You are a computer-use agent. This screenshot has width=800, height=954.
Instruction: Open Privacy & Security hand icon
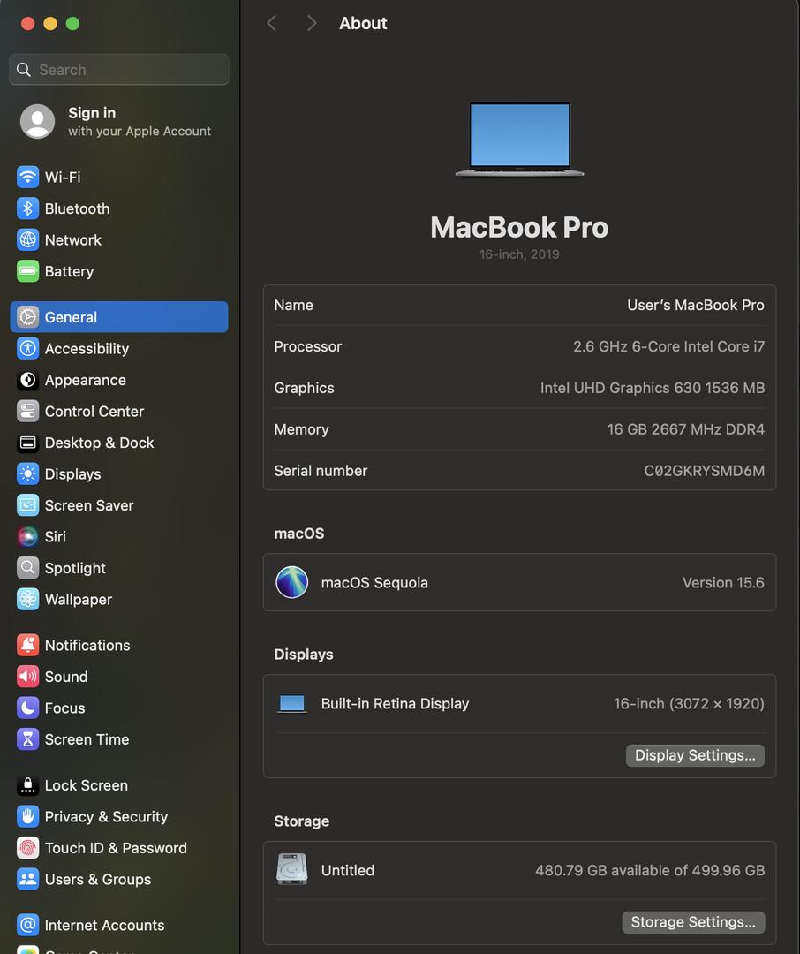(27, 816)
